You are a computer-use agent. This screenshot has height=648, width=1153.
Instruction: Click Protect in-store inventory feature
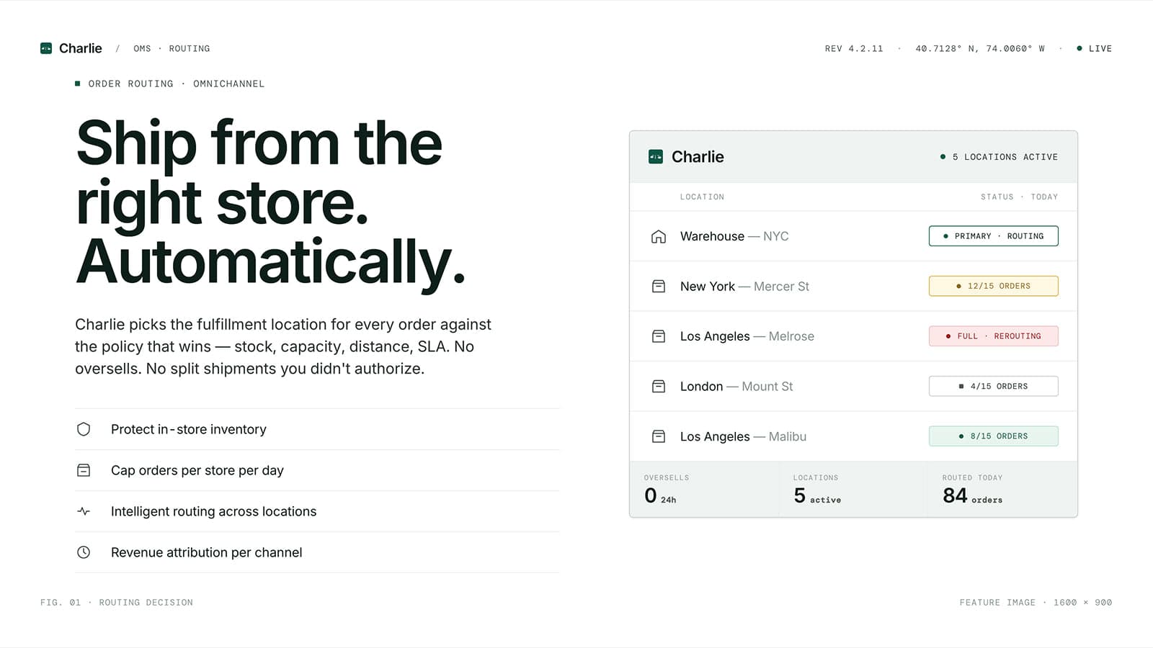tap(317, 429)
